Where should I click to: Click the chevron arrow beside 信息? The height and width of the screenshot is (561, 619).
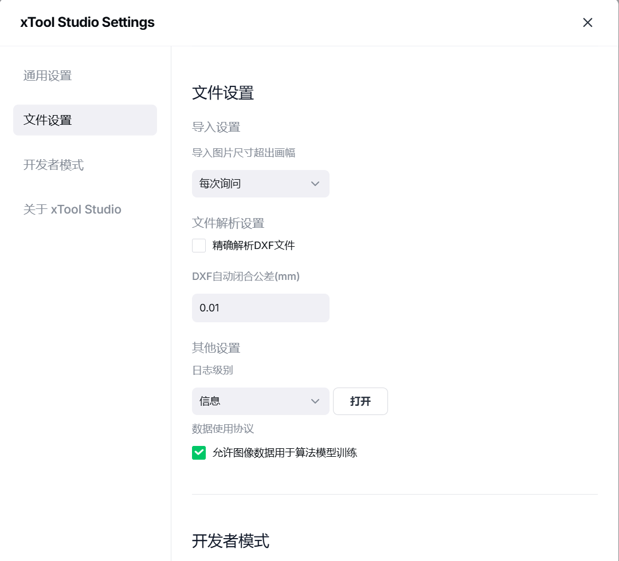[x=315, y=401]
